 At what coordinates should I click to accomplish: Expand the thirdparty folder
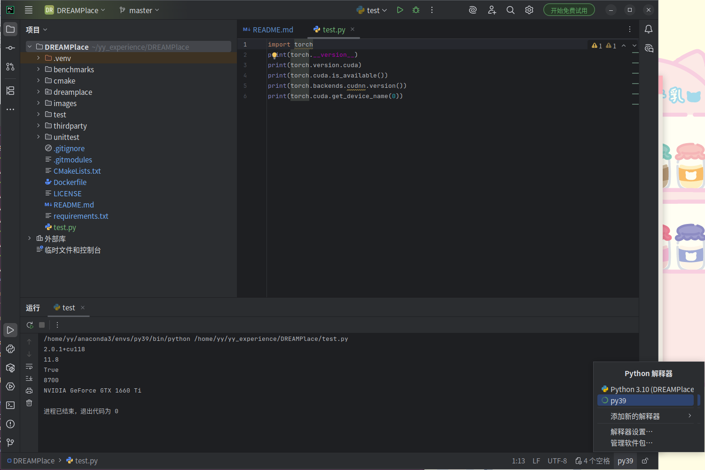[39, 125]
